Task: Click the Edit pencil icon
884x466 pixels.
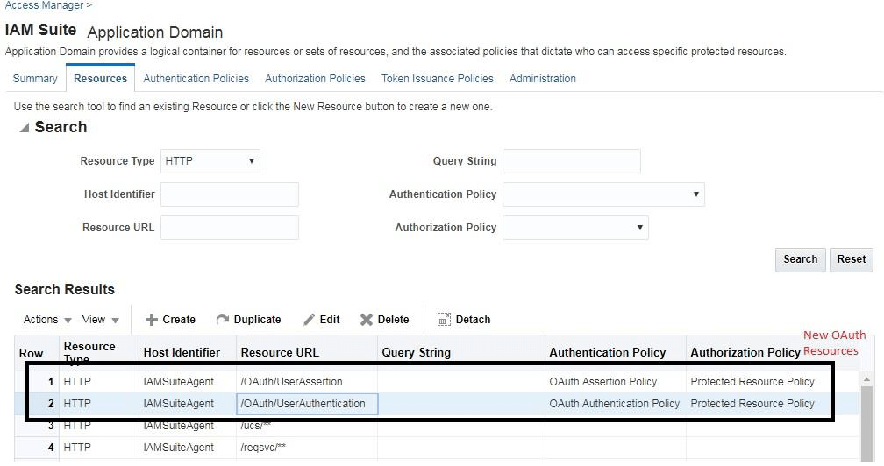Action: pos(309,320)
